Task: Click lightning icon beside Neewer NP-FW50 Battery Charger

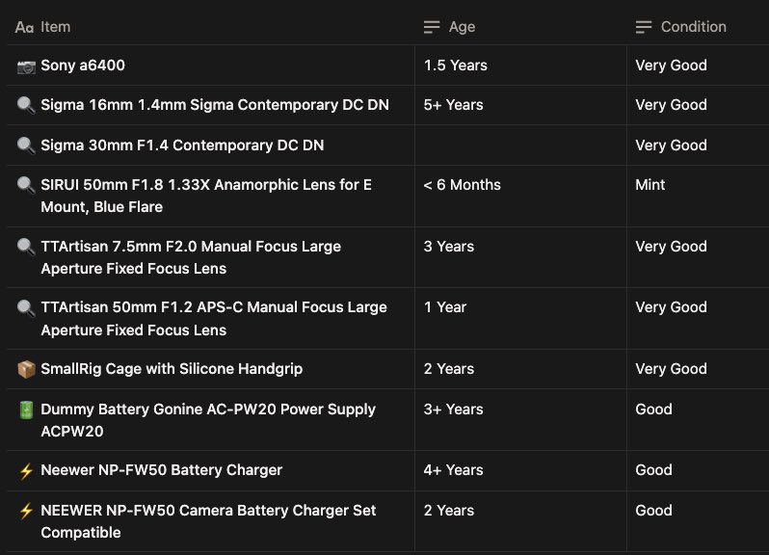Action: [26, 470]
